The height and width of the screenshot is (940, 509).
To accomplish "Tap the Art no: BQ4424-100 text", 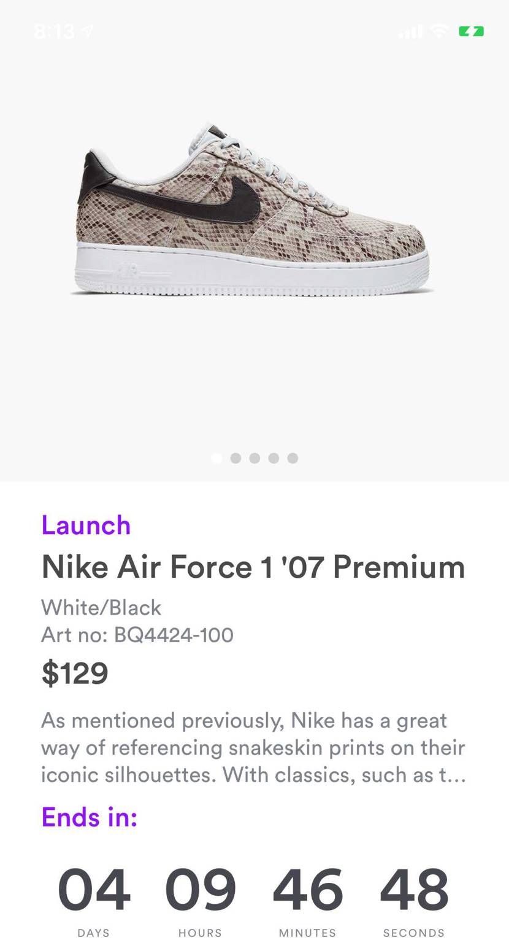I will click(137, 635).
